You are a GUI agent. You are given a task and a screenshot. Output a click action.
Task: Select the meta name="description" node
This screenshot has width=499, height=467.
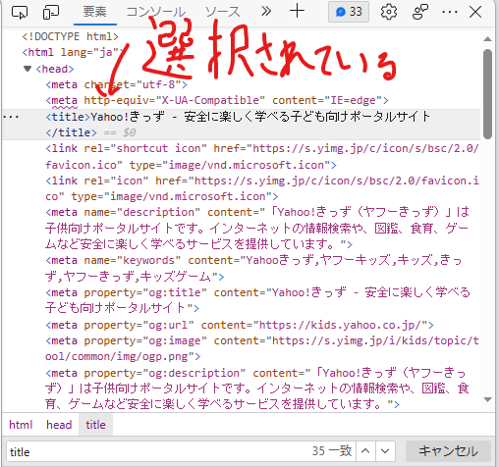tap(257, 229)
